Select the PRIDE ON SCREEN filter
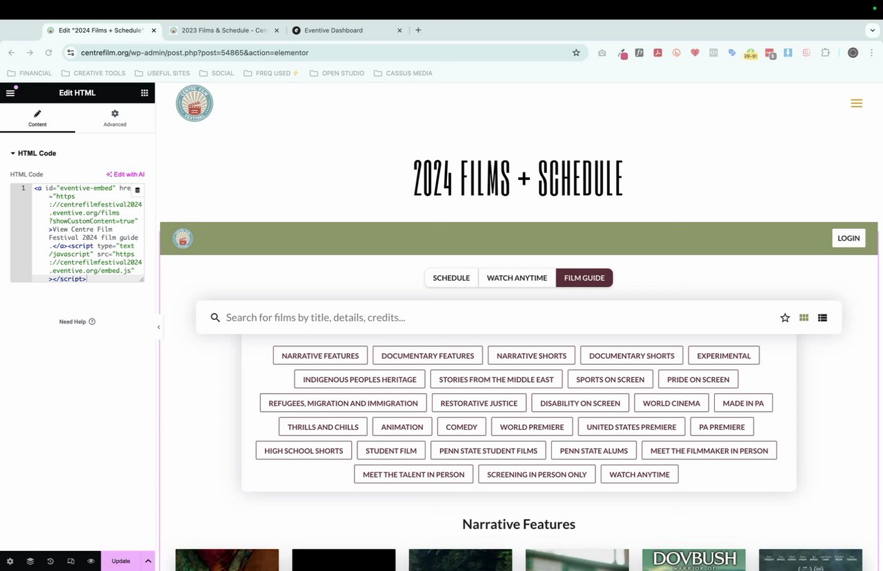Image resolution: width=883 pixels, height=571 pixels. click(x=698, y=379)
